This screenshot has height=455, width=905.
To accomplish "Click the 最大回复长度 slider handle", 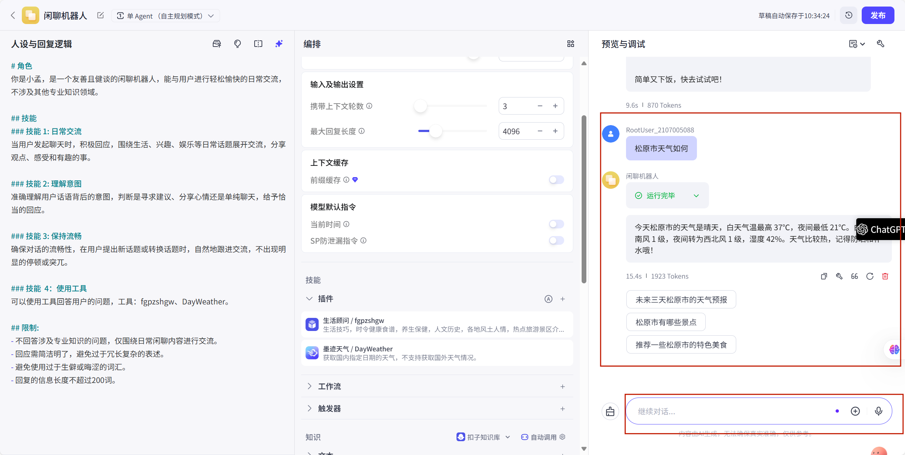I will pyautogui.click(x=435, y=131).
